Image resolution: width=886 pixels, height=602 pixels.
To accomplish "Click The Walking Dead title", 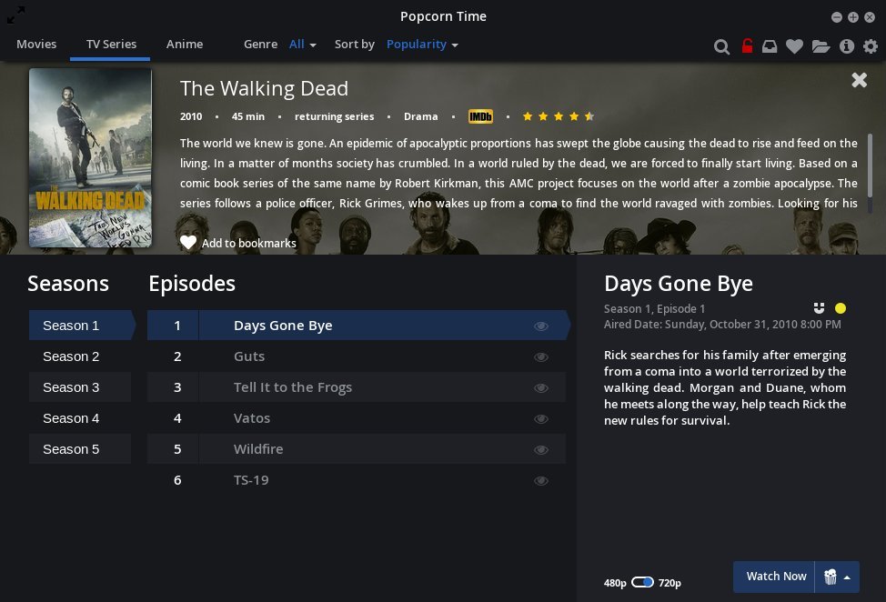I will [x=264, y=88].
